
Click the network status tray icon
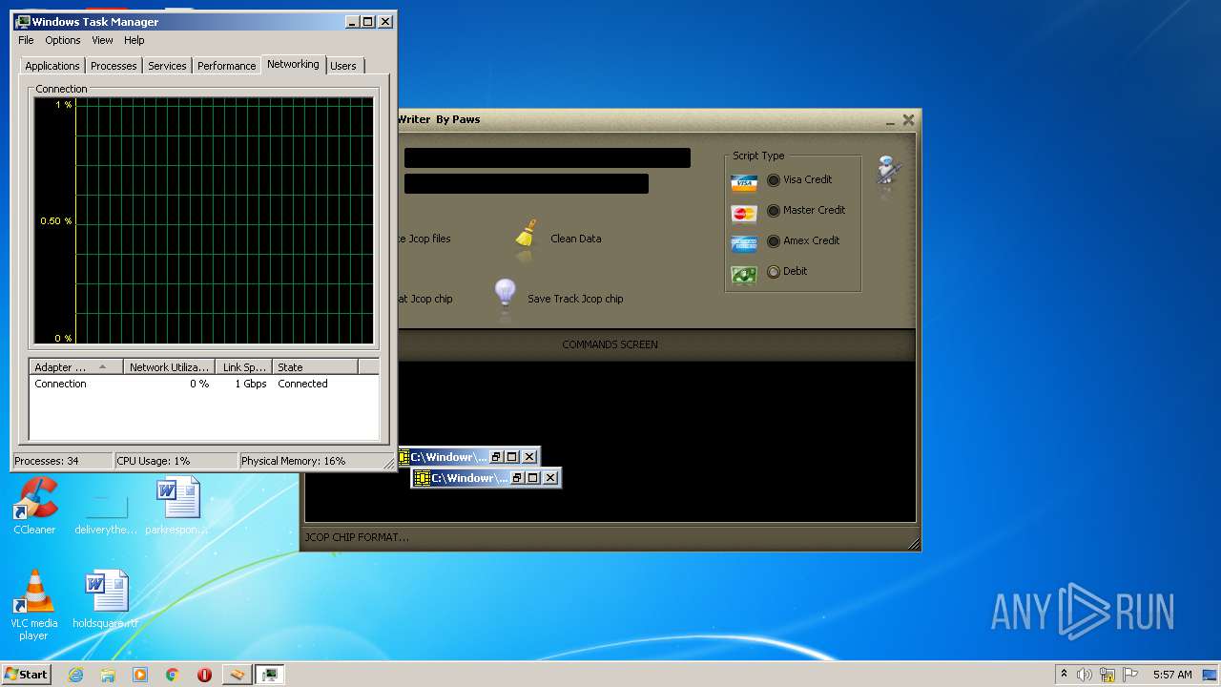[x=1107, y=675]
